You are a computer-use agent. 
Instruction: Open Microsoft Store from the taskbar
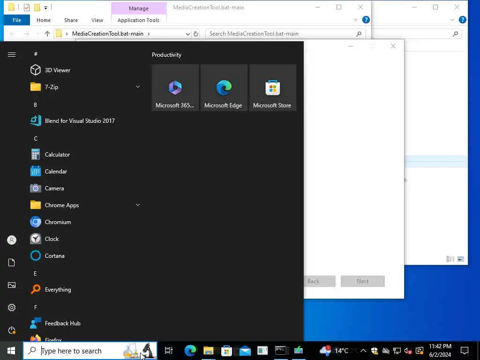(226, 351)
